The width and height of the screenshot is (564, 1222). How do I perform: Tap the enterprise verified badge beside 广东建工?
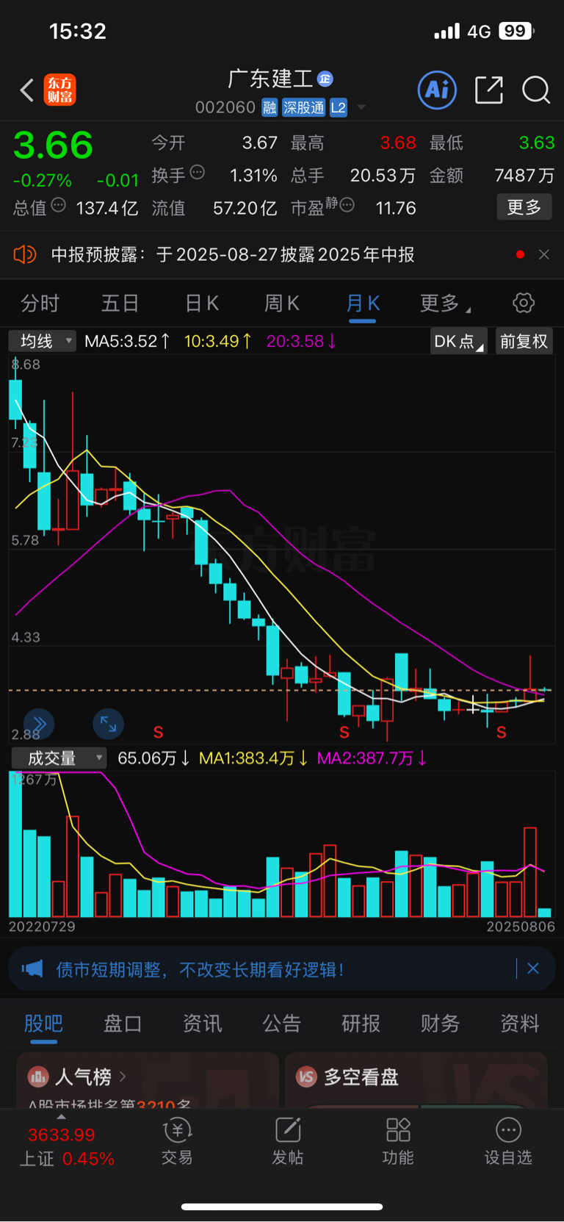325,79
